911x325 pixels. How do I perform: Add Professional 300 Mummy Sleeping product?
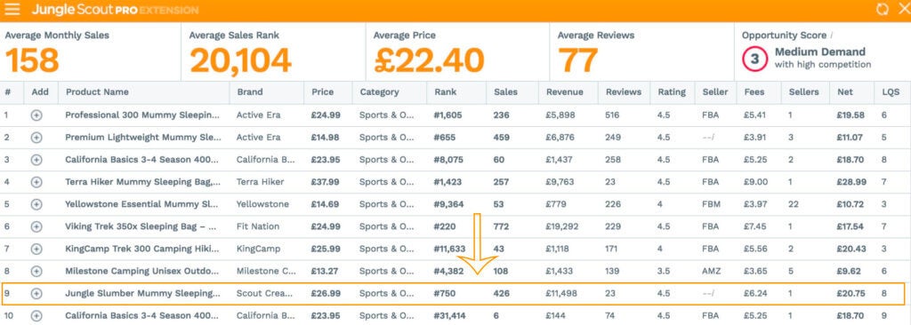tap(36, 115)
